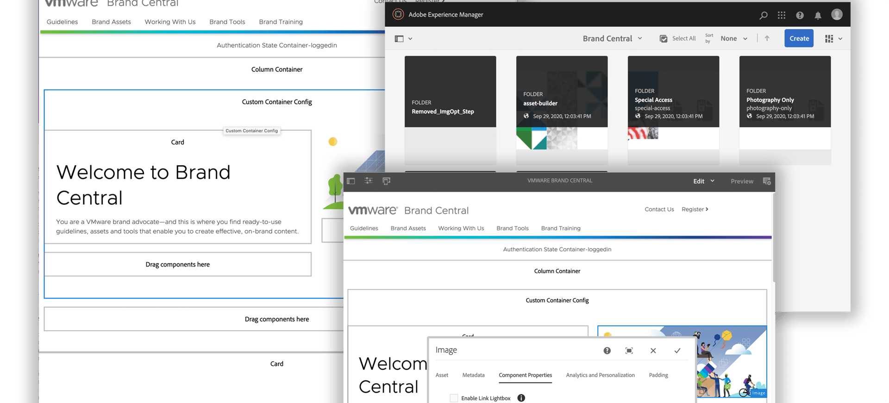Confirm Image dialog with checkmark icon
Screen dimensions: 889x403
[677, 351]
